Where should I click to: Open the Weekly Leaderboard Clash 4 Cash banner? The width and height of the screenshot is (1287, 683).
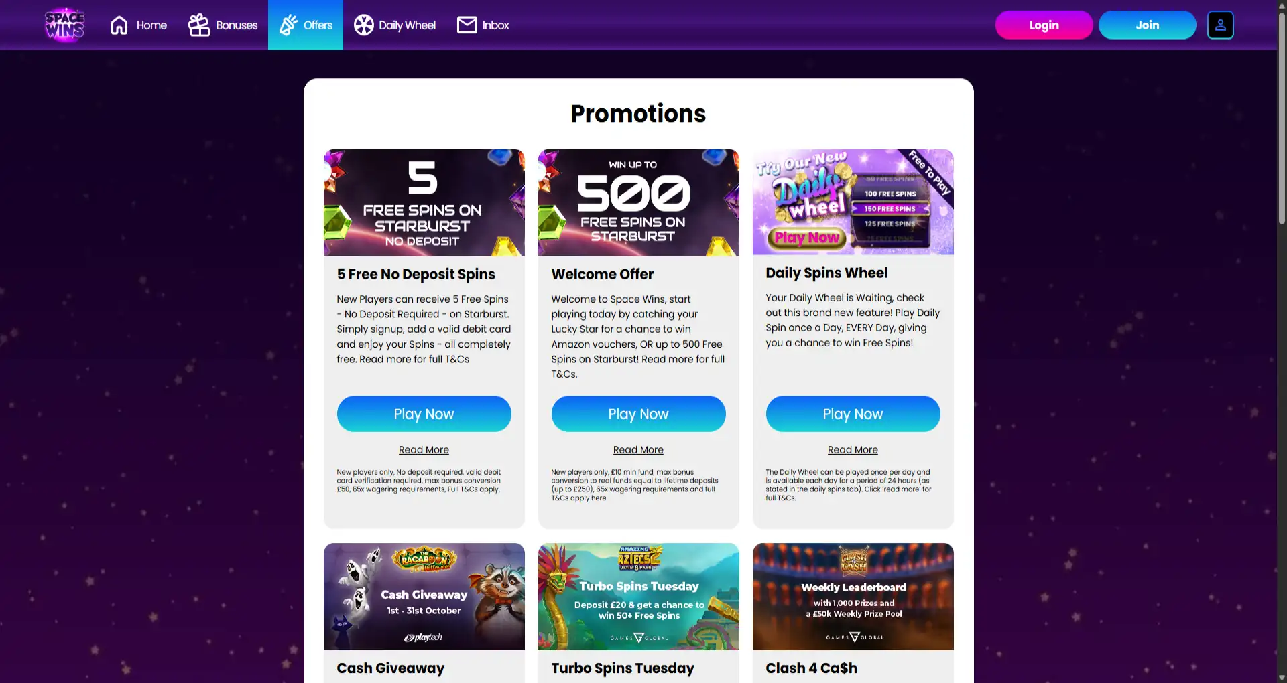pos(853,596)
